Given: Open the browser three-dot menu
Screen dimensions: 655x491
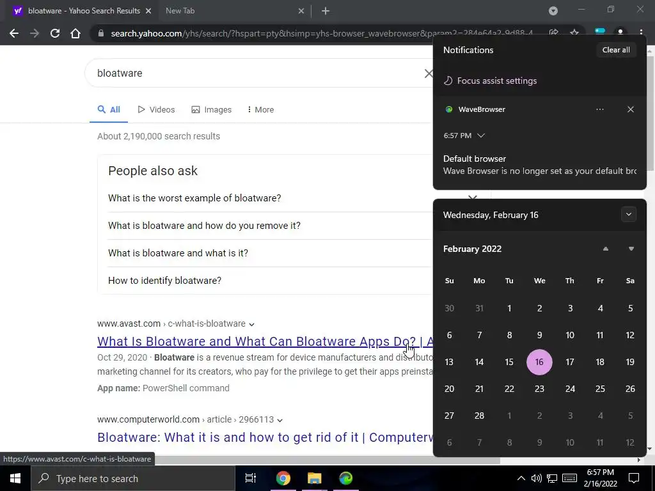Looking at the screenshot, I should coord(641,33).
